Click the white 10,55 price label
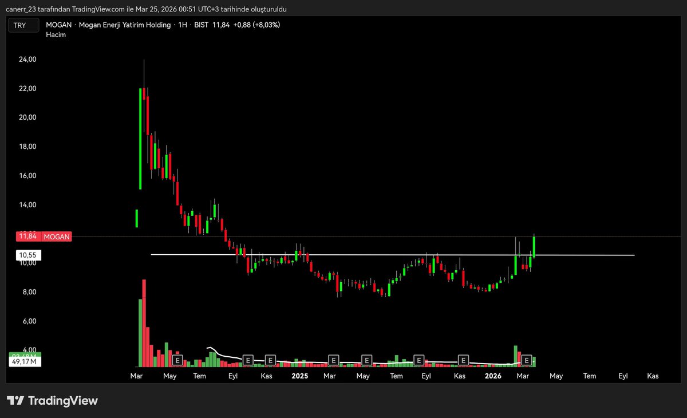This screenshot has height=418, width=687. 27,255
